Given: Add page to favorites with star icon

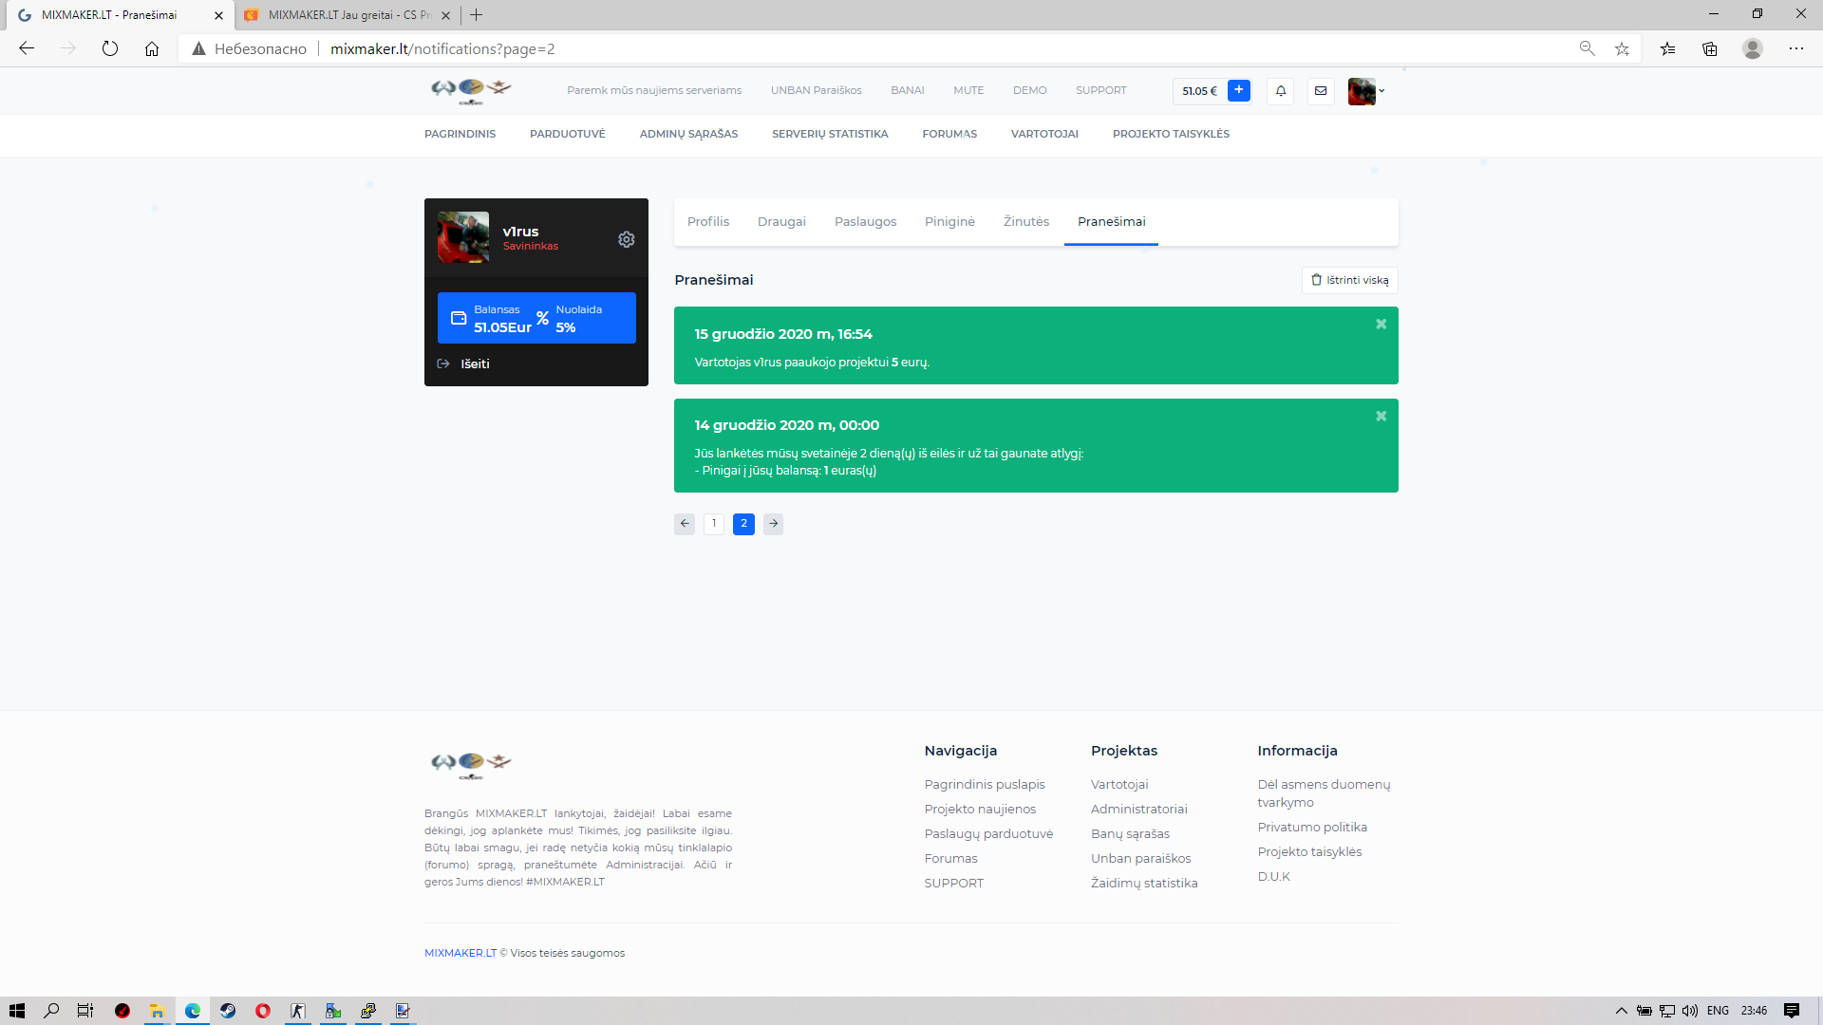Looking at the screenshot, I should tap(1622, 48).
